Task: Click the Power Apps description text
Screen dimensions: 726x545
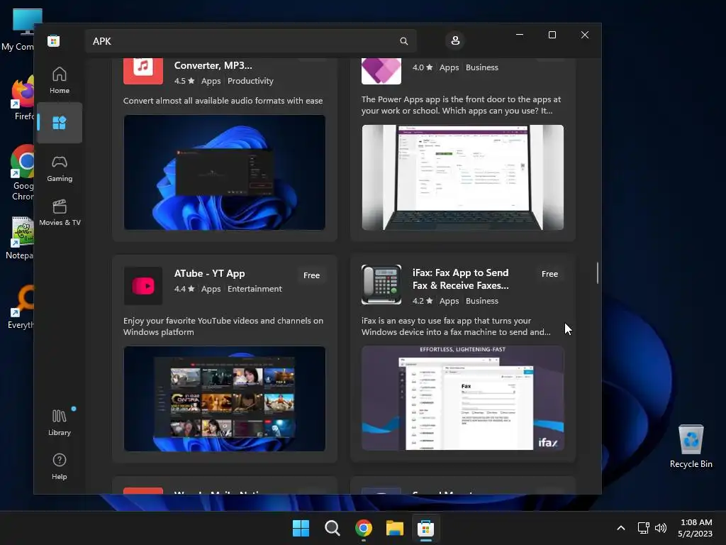Action: pos(461,105)
